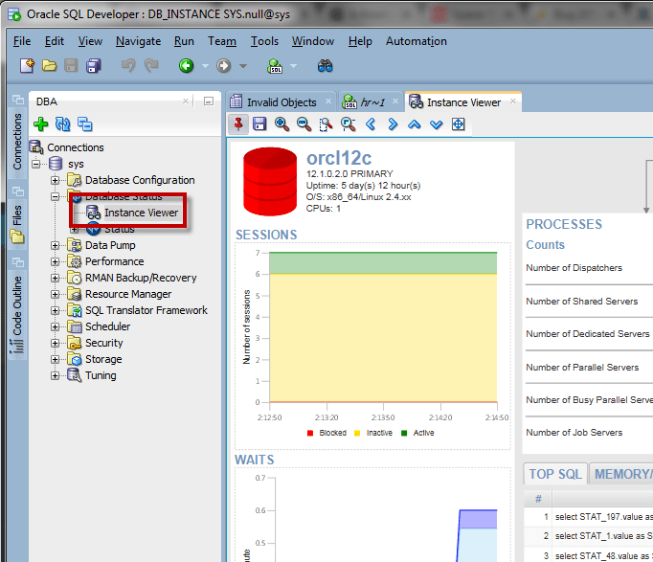Click the Redo arrow icon
The width and height of the screenshot is (653, 562).
tap(151, 66)
